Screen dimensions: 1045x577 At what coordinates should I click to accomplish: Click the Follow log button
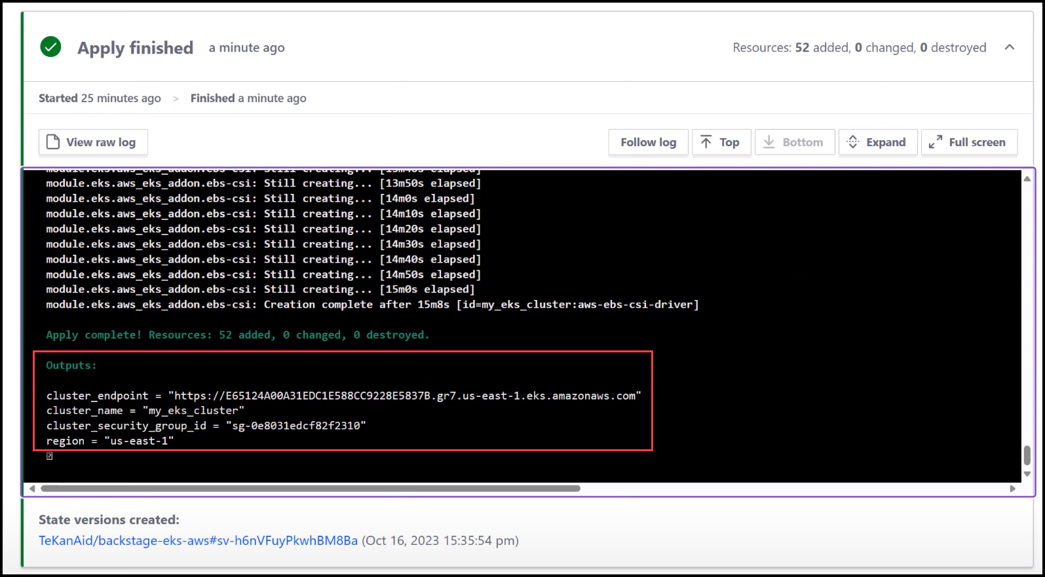[648, 142]
